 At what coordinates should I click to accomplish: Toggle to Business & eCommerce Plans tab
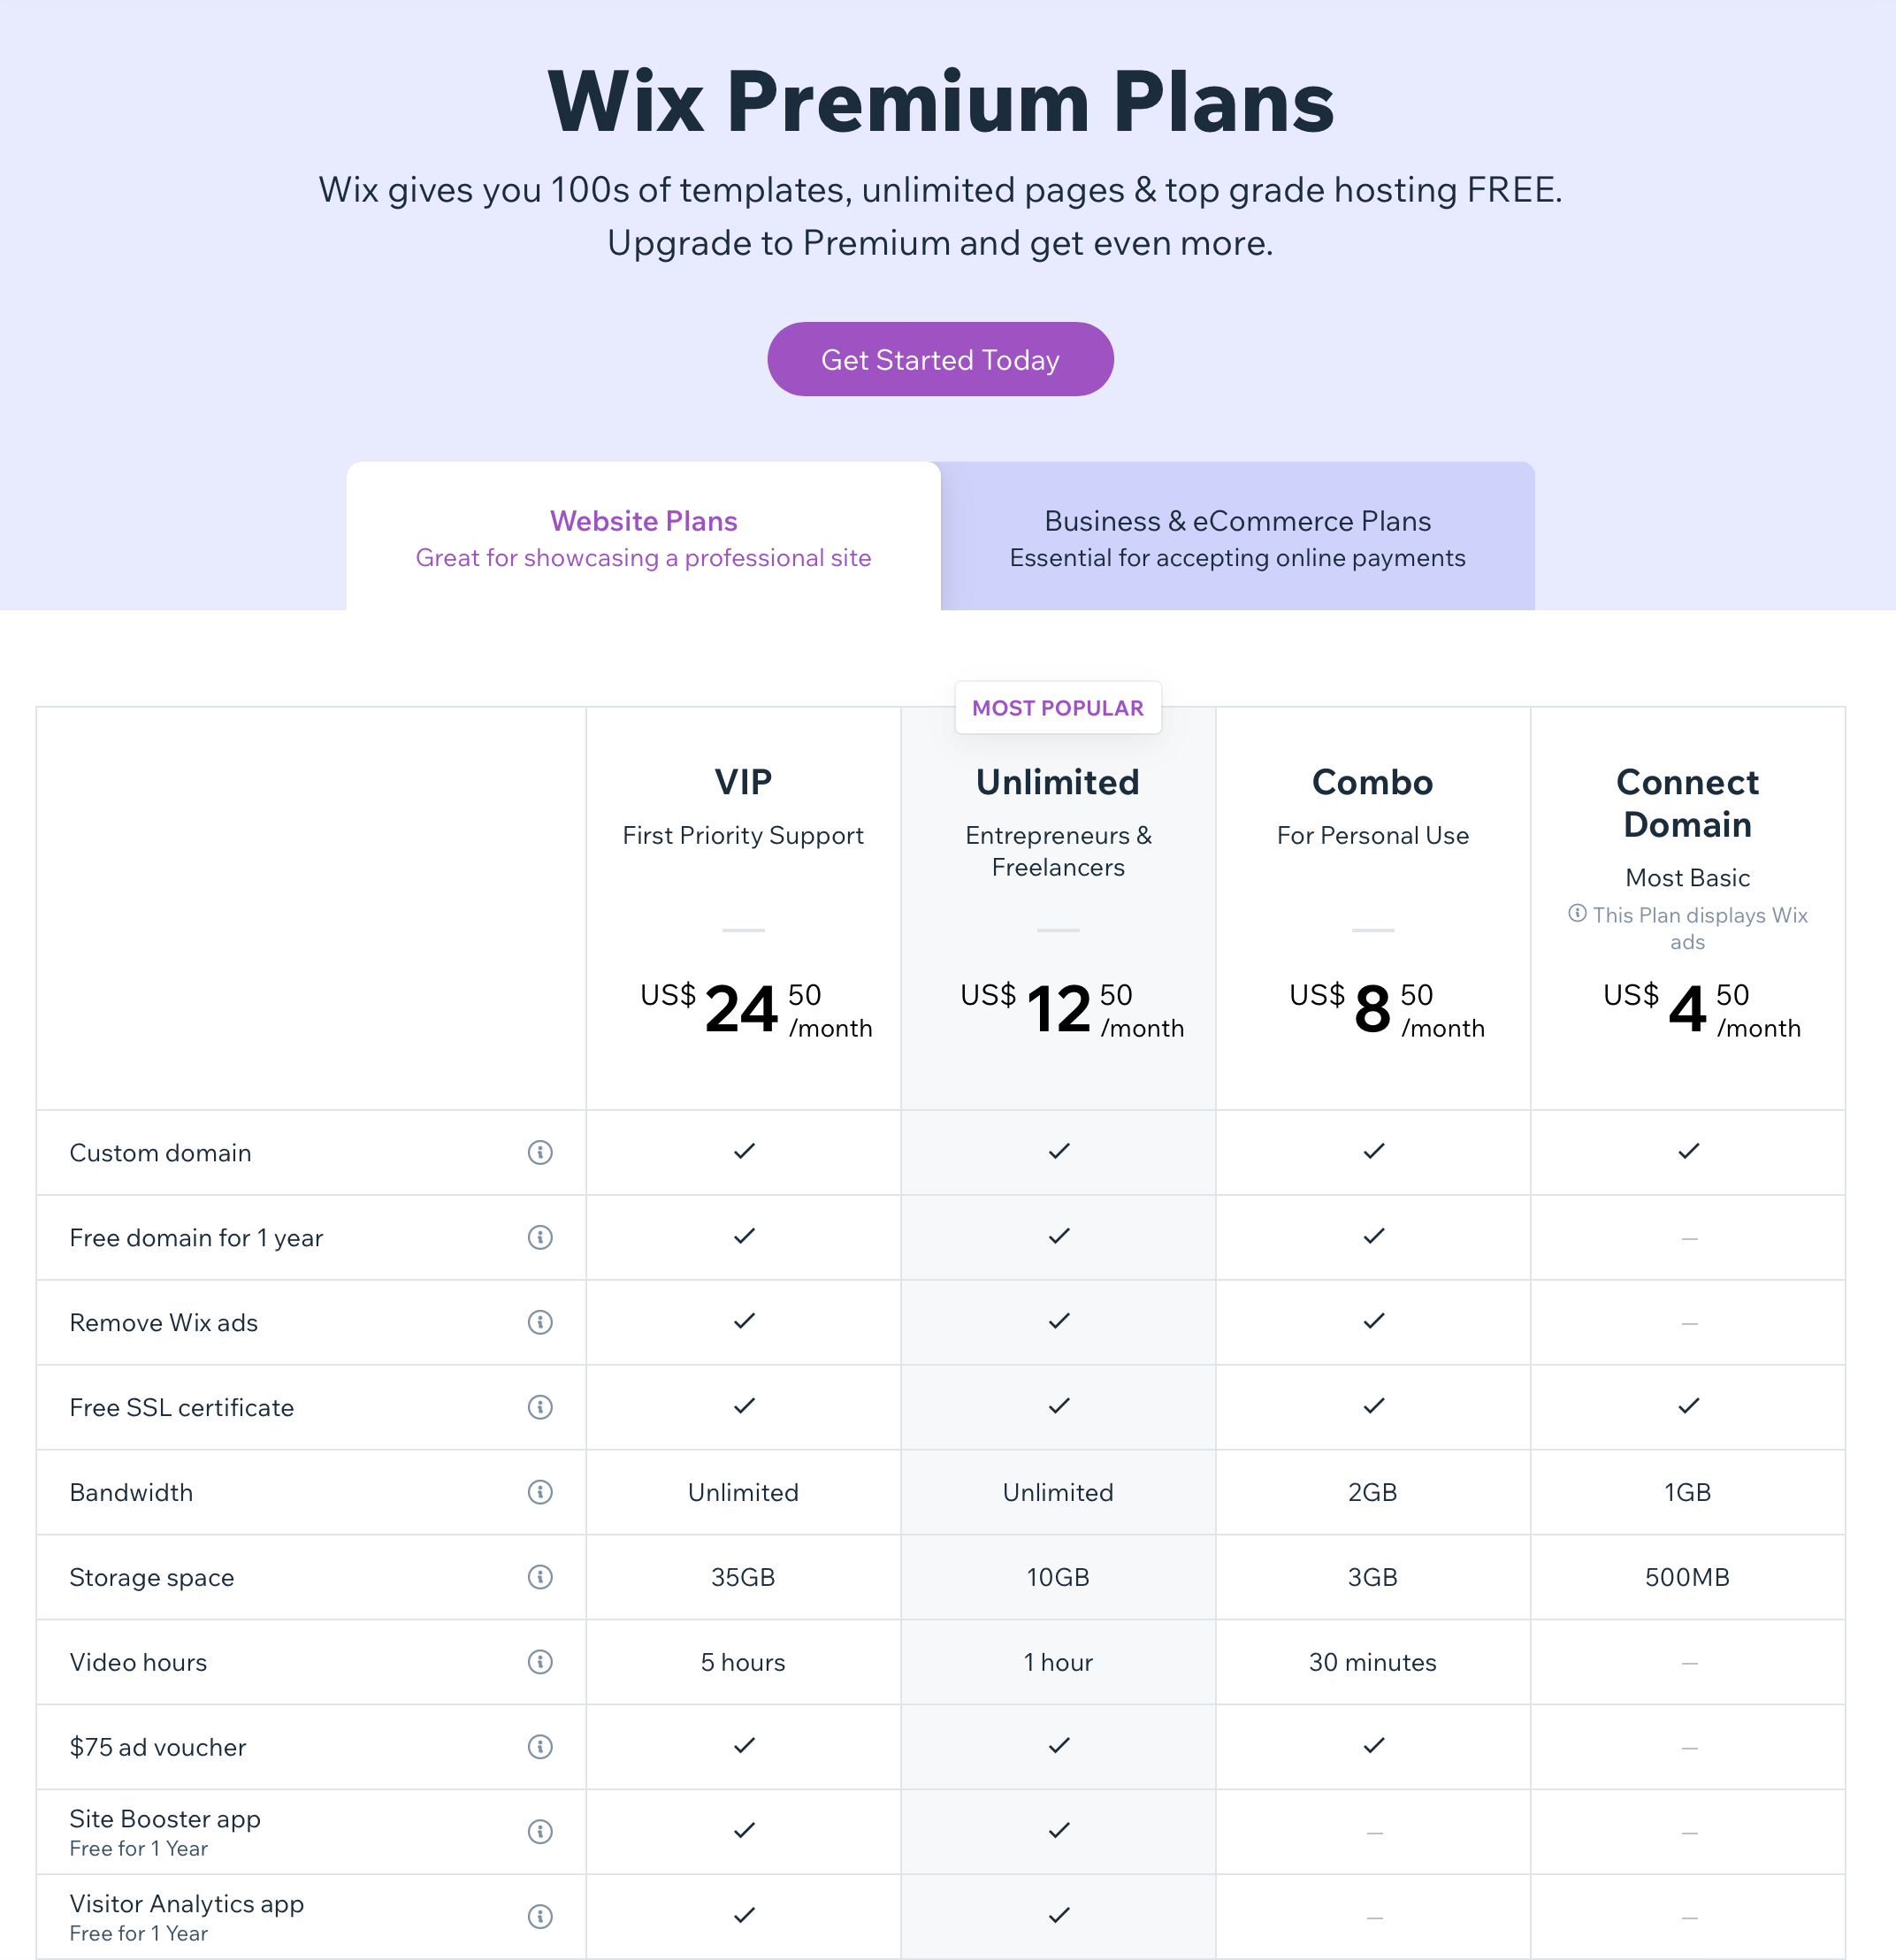[x=1235, y=535]
